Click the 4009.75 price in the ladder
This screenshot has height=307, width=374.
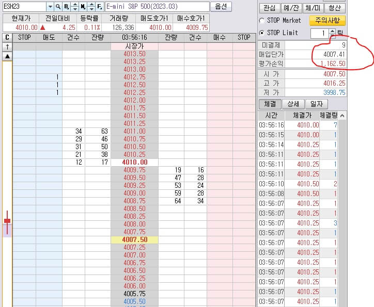pos(134,170)
